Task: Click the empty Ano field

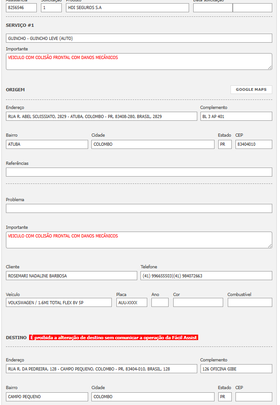Action: coord(160,302)
